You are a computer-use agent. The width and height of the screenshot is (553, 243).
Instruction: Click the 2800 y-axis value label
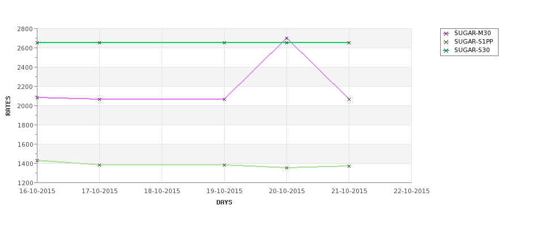(24, 28)
